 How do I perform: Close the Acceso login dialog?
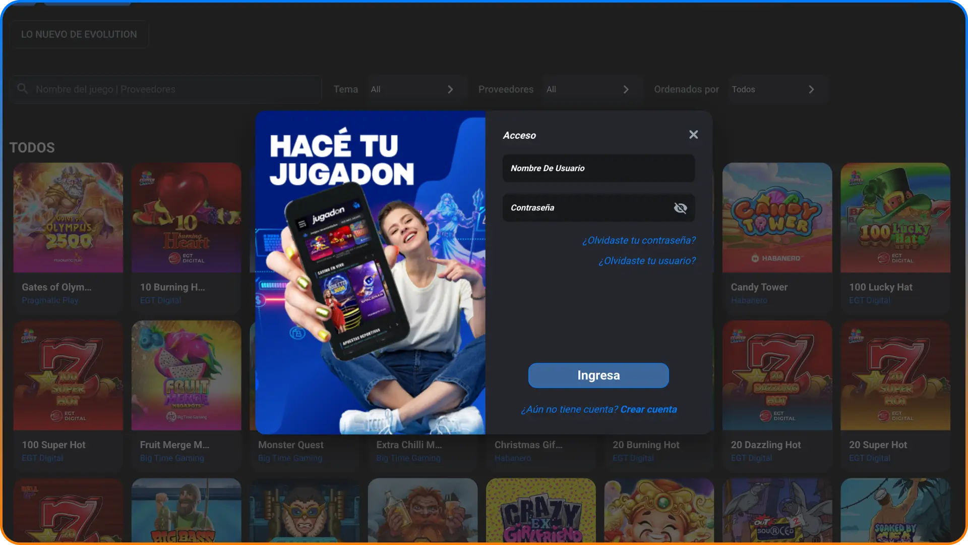click(693, 135)
